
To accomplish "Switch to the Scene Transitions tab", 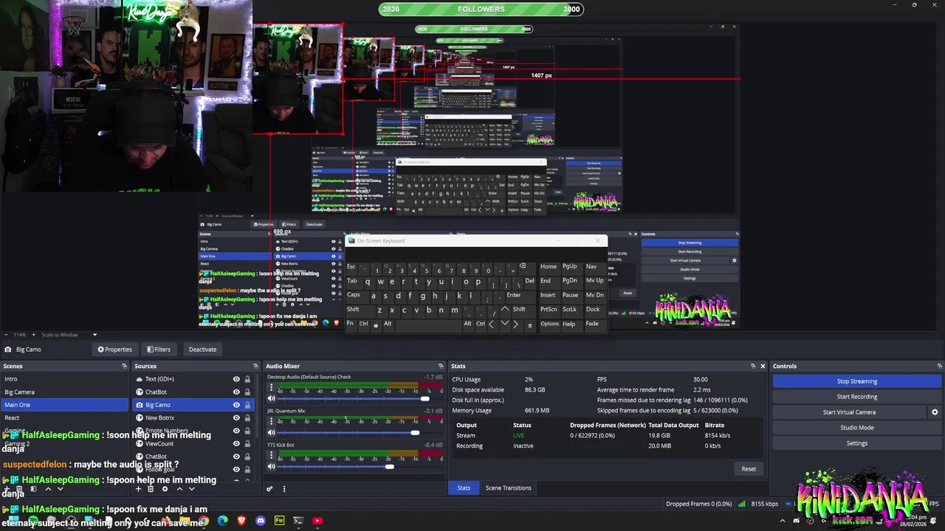I will pos(508,487).
